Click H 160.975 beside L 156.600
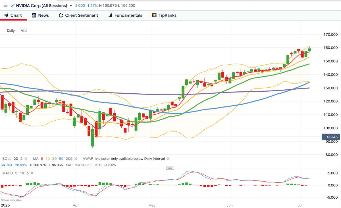The image size is (341, 208). click(x=107, y=6)
